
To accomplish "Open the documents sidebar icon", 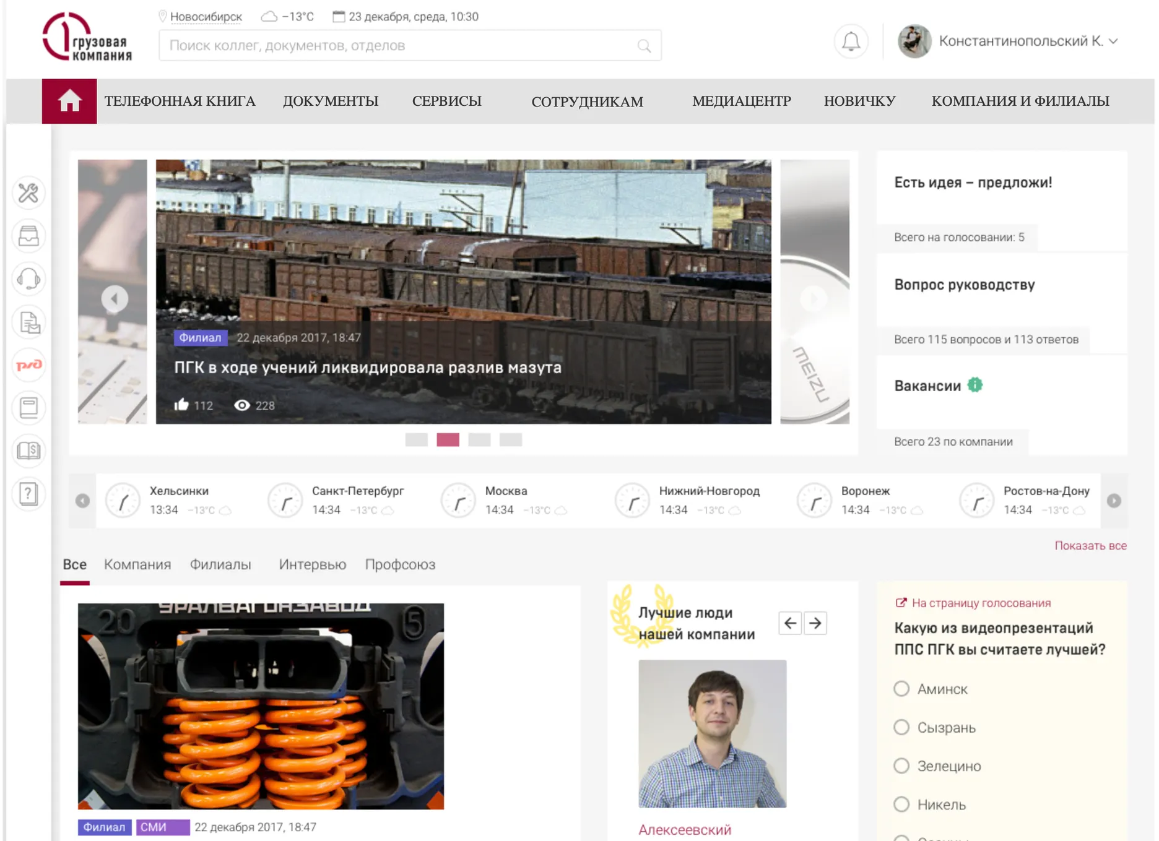I will [x=28, y=322].
